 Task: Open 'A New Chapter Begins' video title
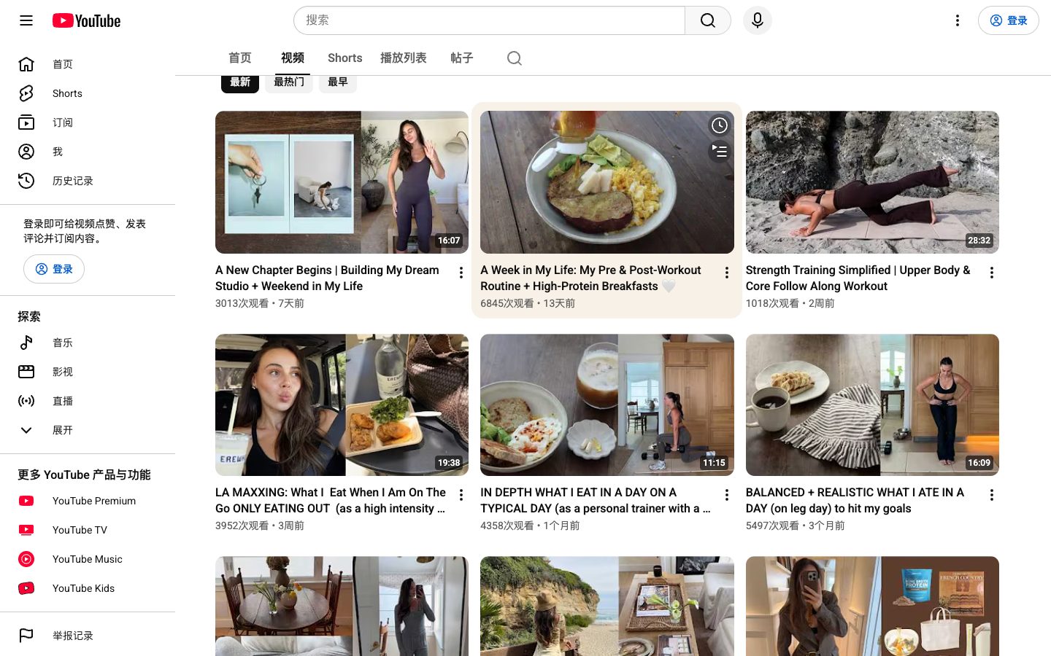[328, 278]
